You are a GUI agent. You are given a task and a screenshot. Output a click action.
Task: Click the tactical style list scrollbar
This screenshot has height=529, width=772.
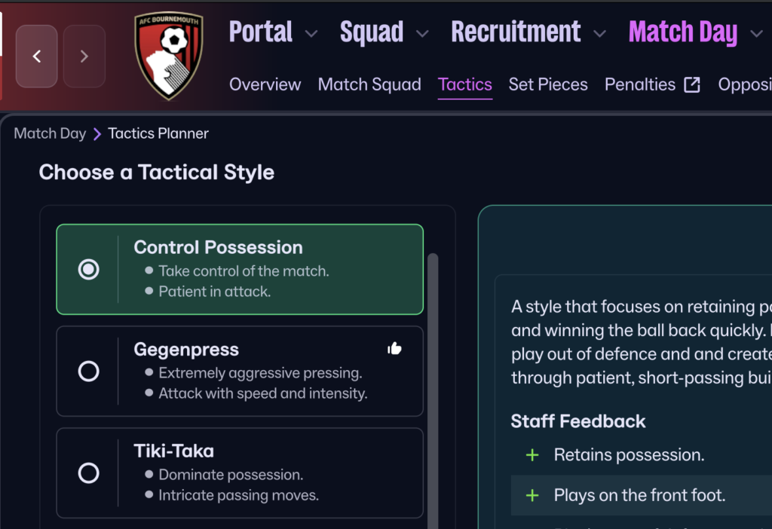point(433,377)
